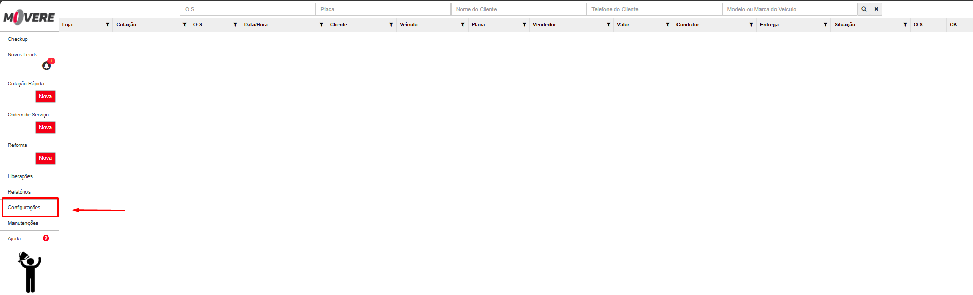Click the waiter figure icon in sidebar

click(30, 272)
